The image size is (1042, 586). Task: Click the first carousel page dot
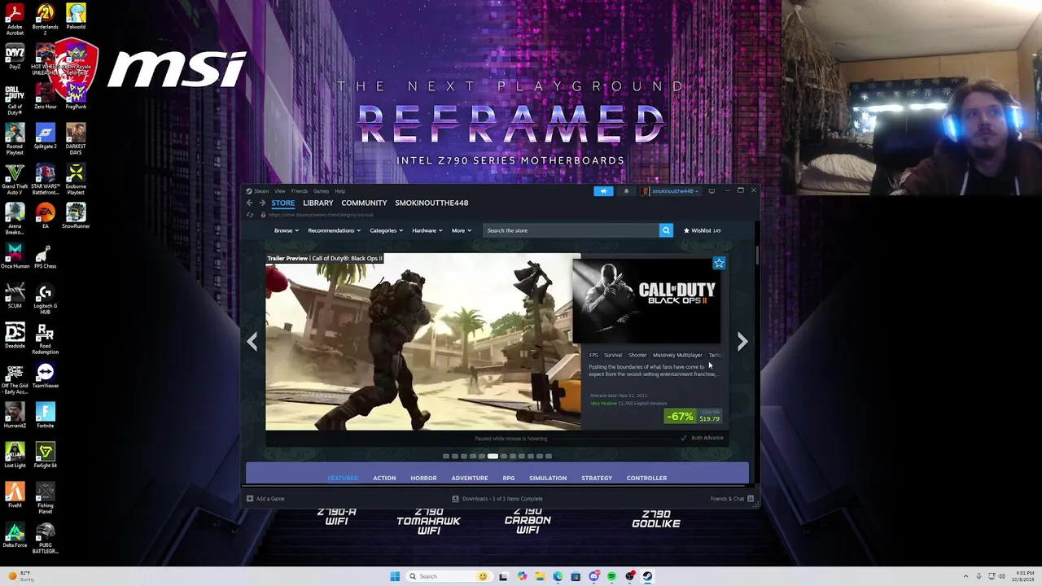coord(446,457)
